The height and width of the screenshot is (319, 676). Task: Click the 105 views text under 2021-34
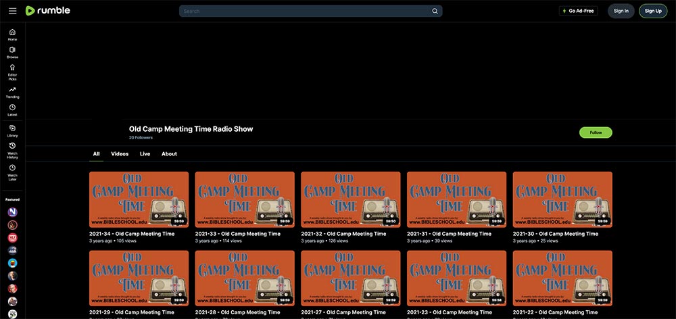click(x=126, y=241)
